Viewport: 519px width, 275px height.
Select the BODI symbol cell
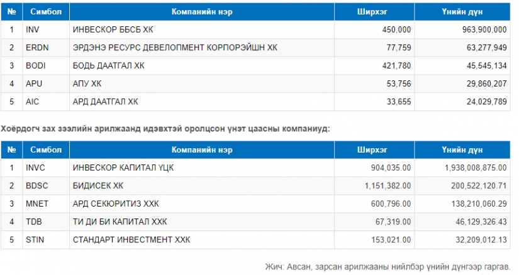coord(46,66)
